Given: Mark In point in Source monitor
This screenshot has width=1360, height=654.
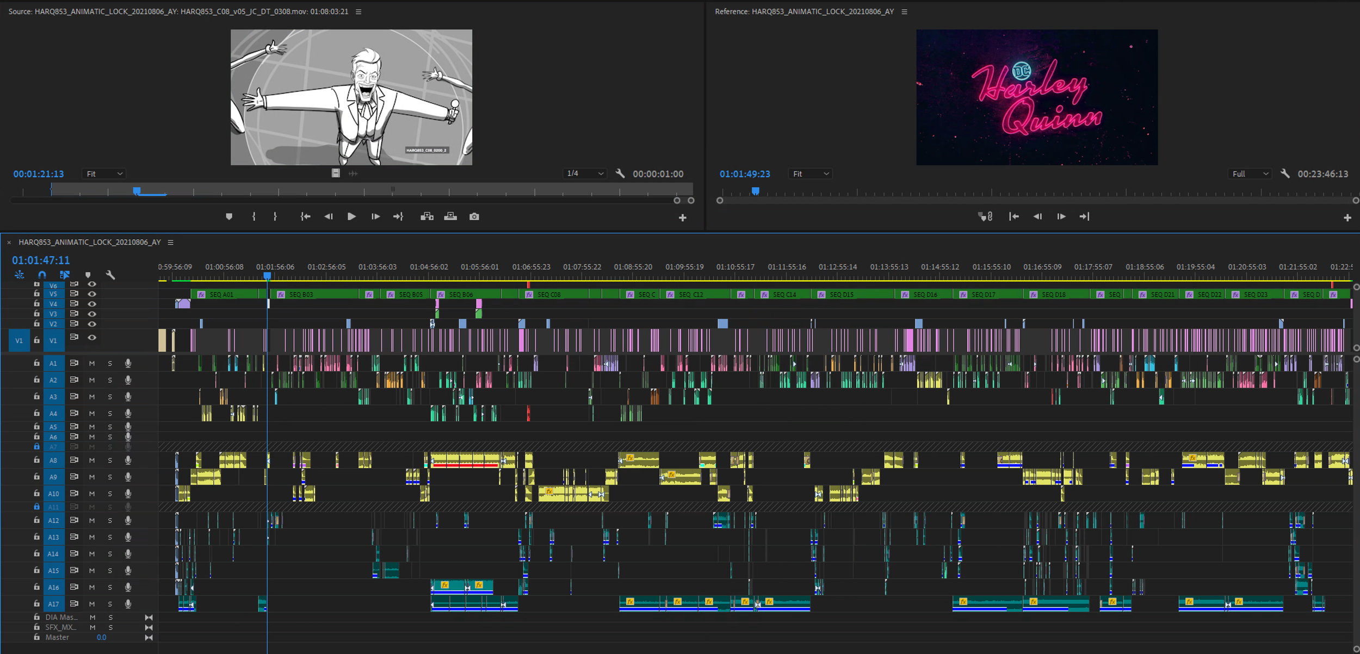Looking at the screenshot, I should (254, 216).
